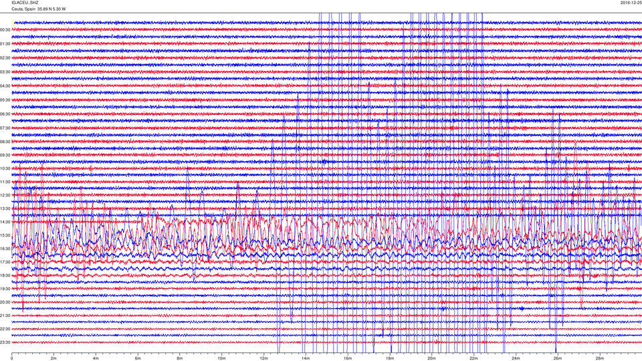Select the 18:30 time row label
The height and width of the screenshot is (361, 642).
[x=5, y=275]
